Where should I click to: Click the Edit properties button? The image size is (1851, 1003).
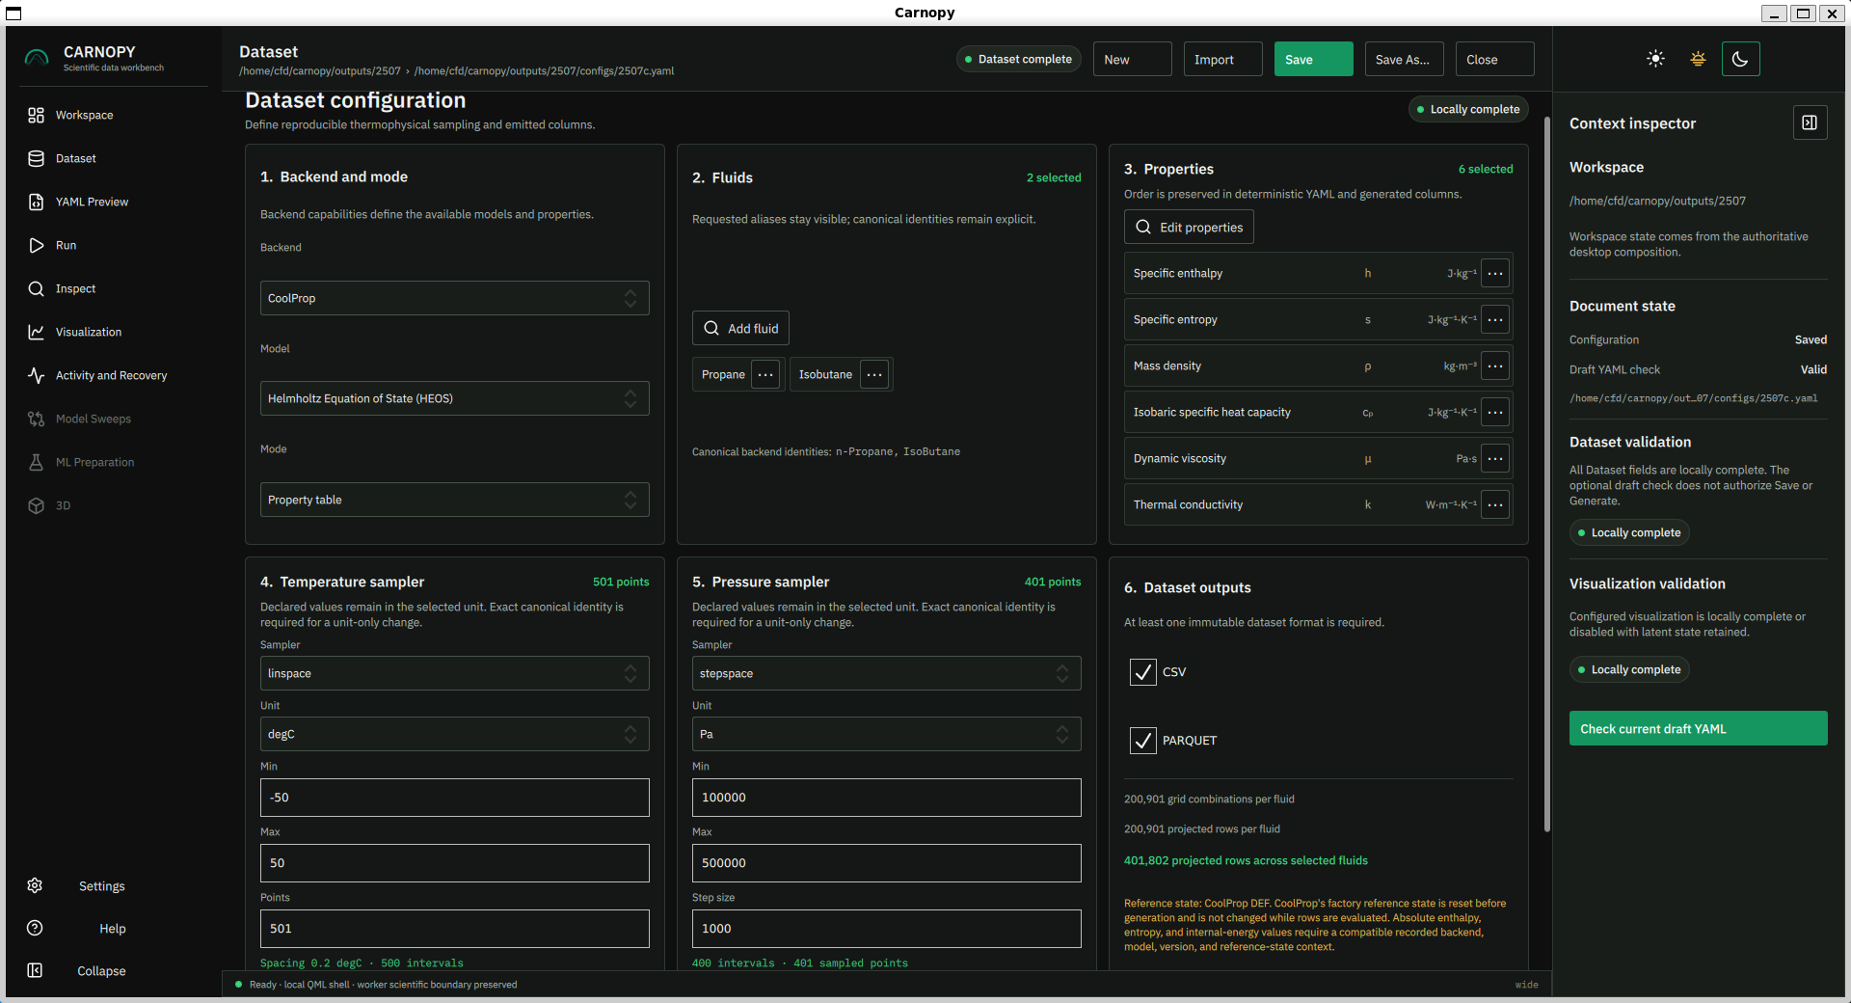click(1189, 227)
